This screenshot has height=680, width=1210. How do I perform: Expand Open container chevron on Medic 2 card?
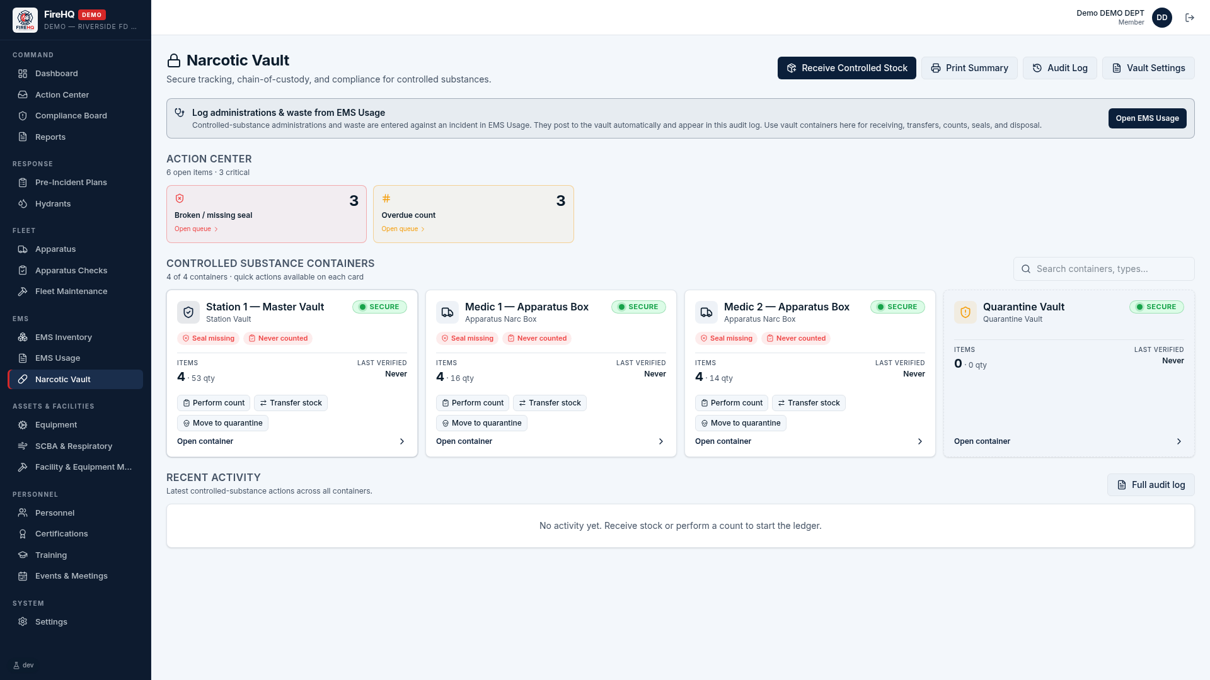click(920, 441)
